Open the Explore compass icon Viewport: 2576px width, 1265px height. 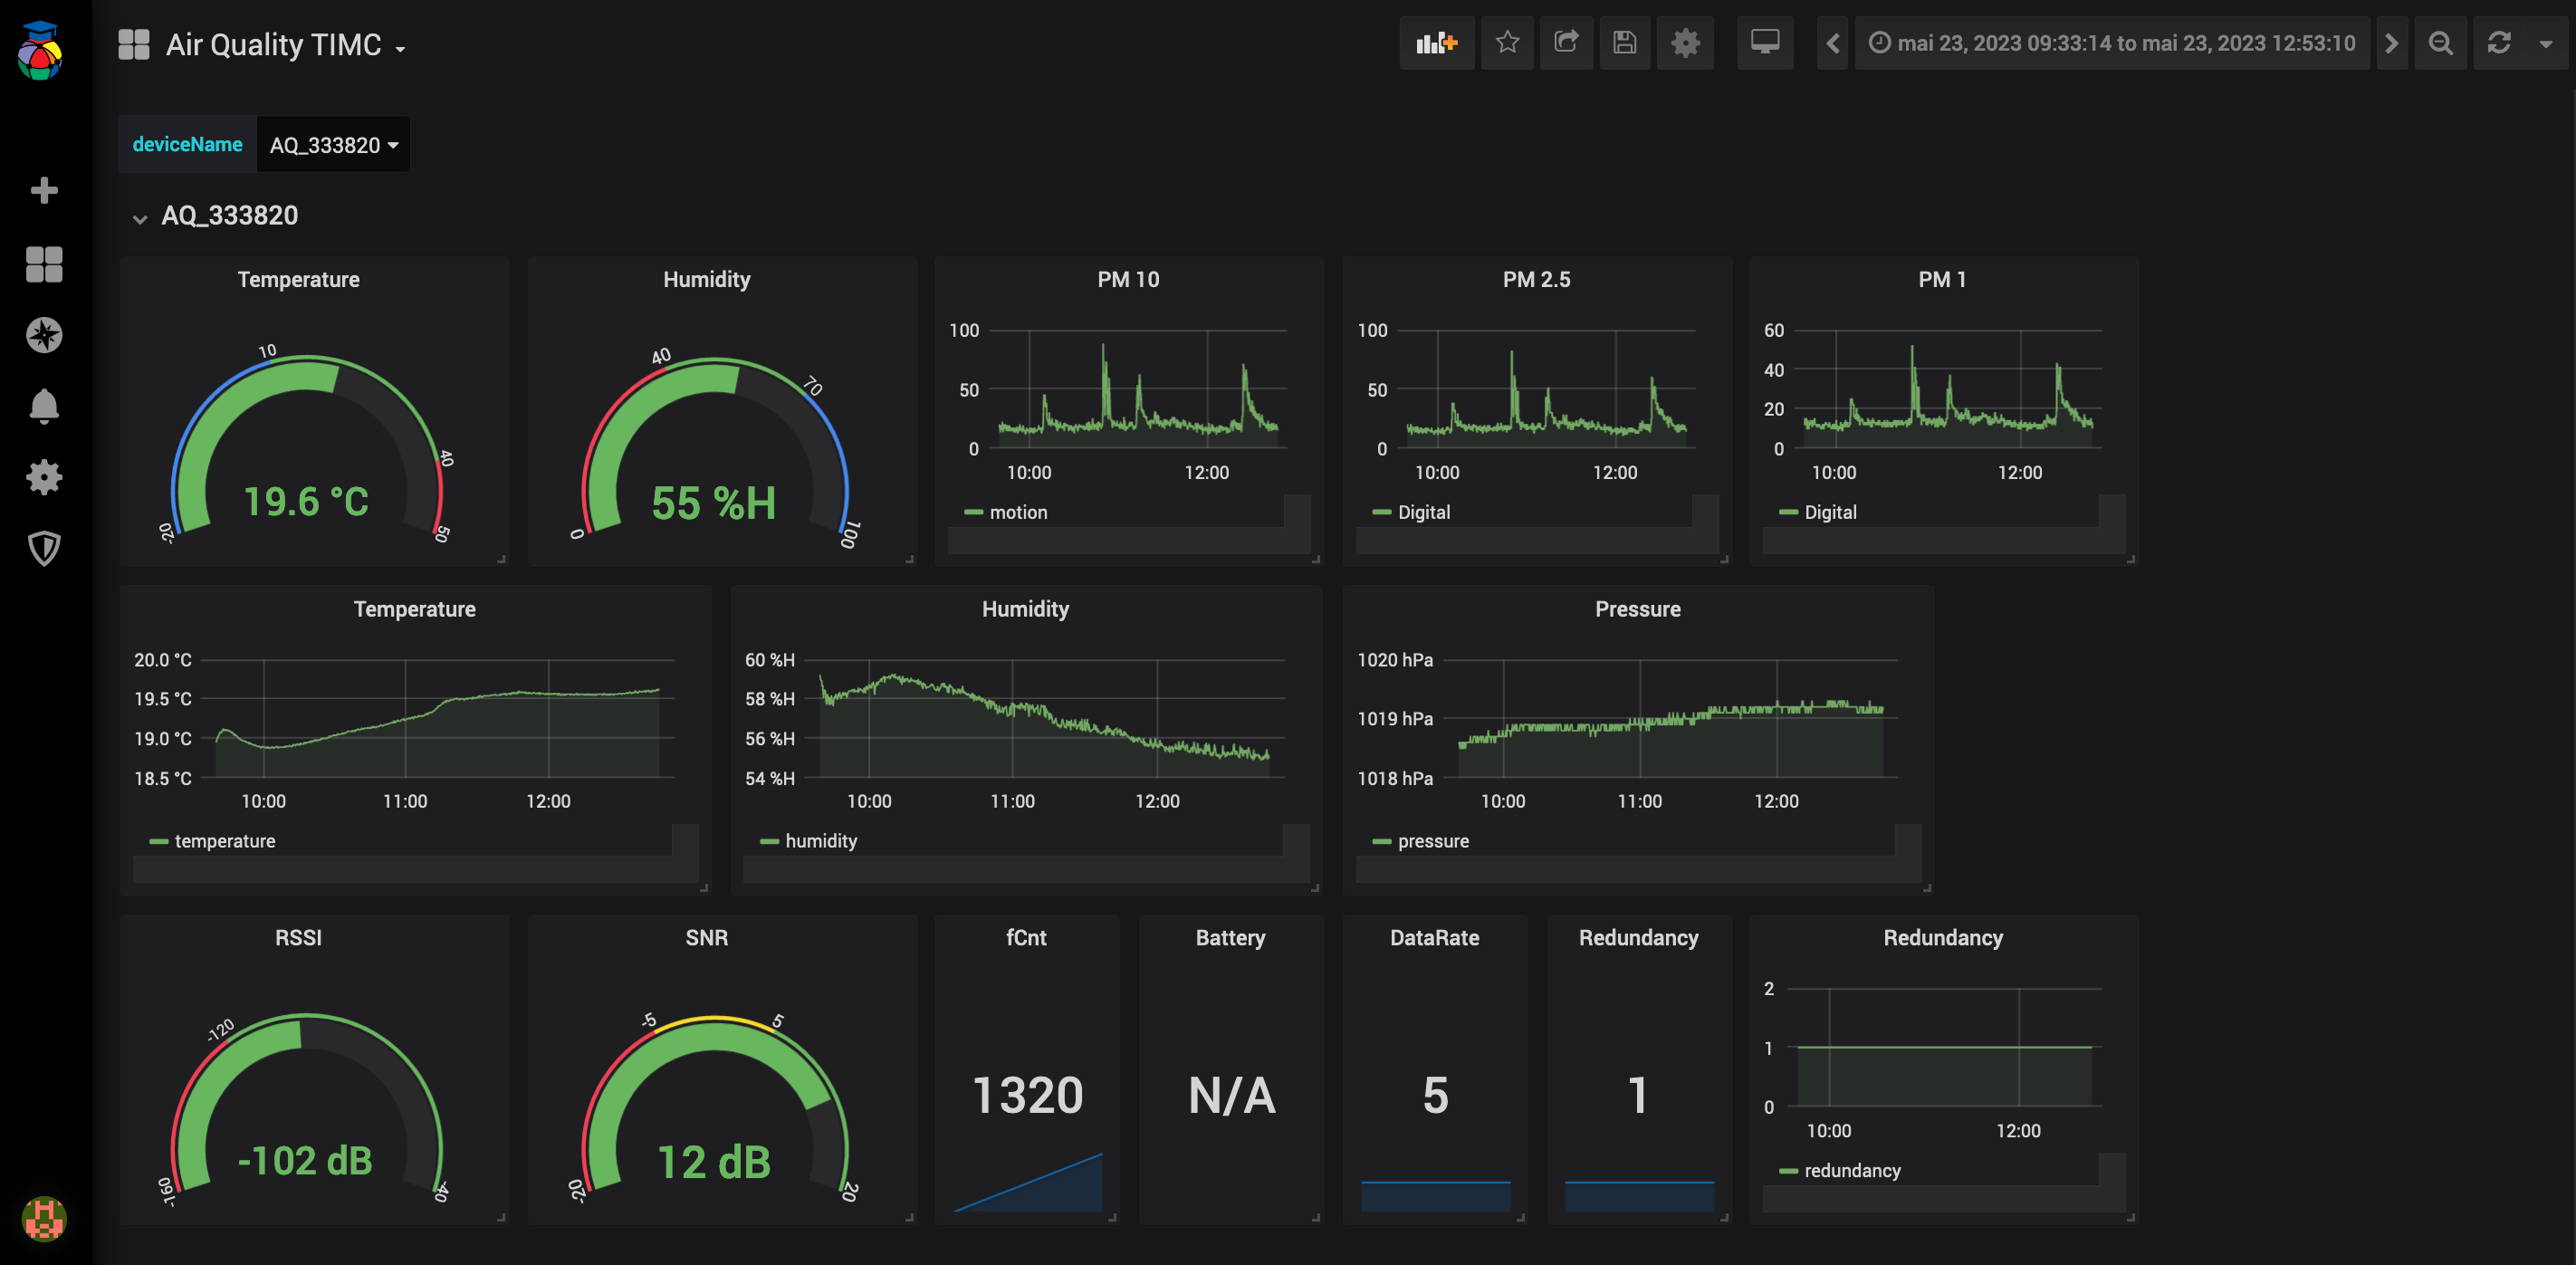(x=44, y=335)
